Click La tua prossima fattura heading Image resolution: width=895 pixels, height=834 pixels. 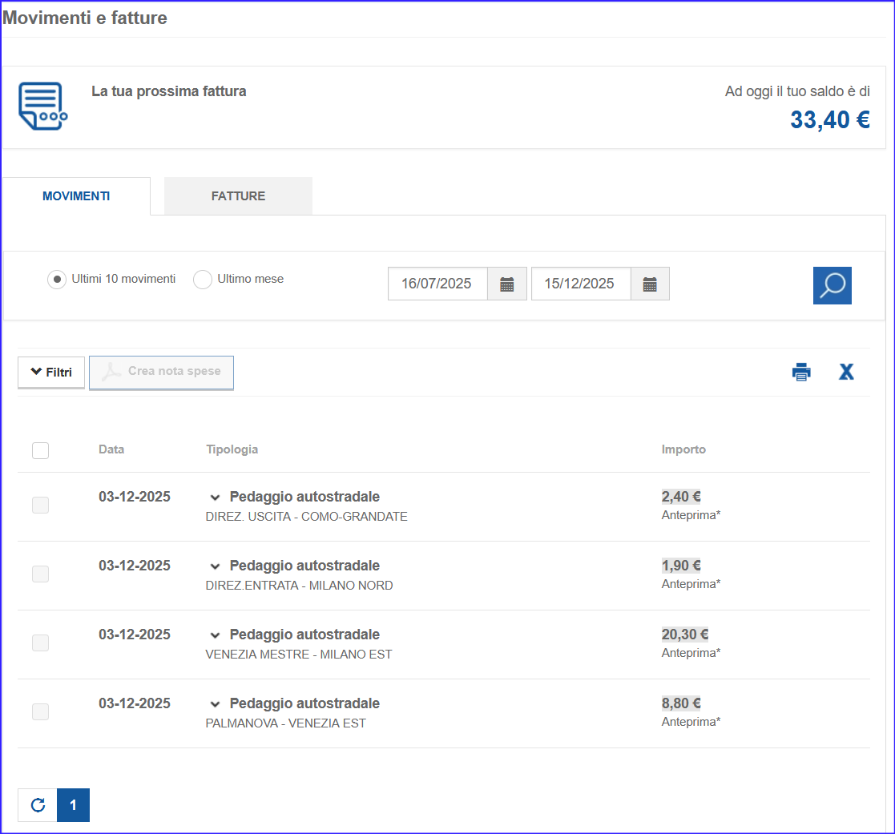(169, 91)
